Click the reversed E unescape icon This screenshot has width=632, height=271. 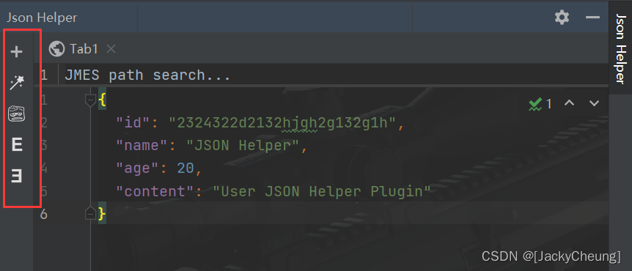(17, 177)
